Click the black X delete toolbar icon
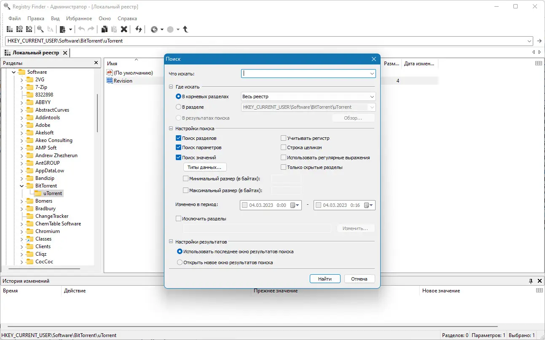 [124, 29]
